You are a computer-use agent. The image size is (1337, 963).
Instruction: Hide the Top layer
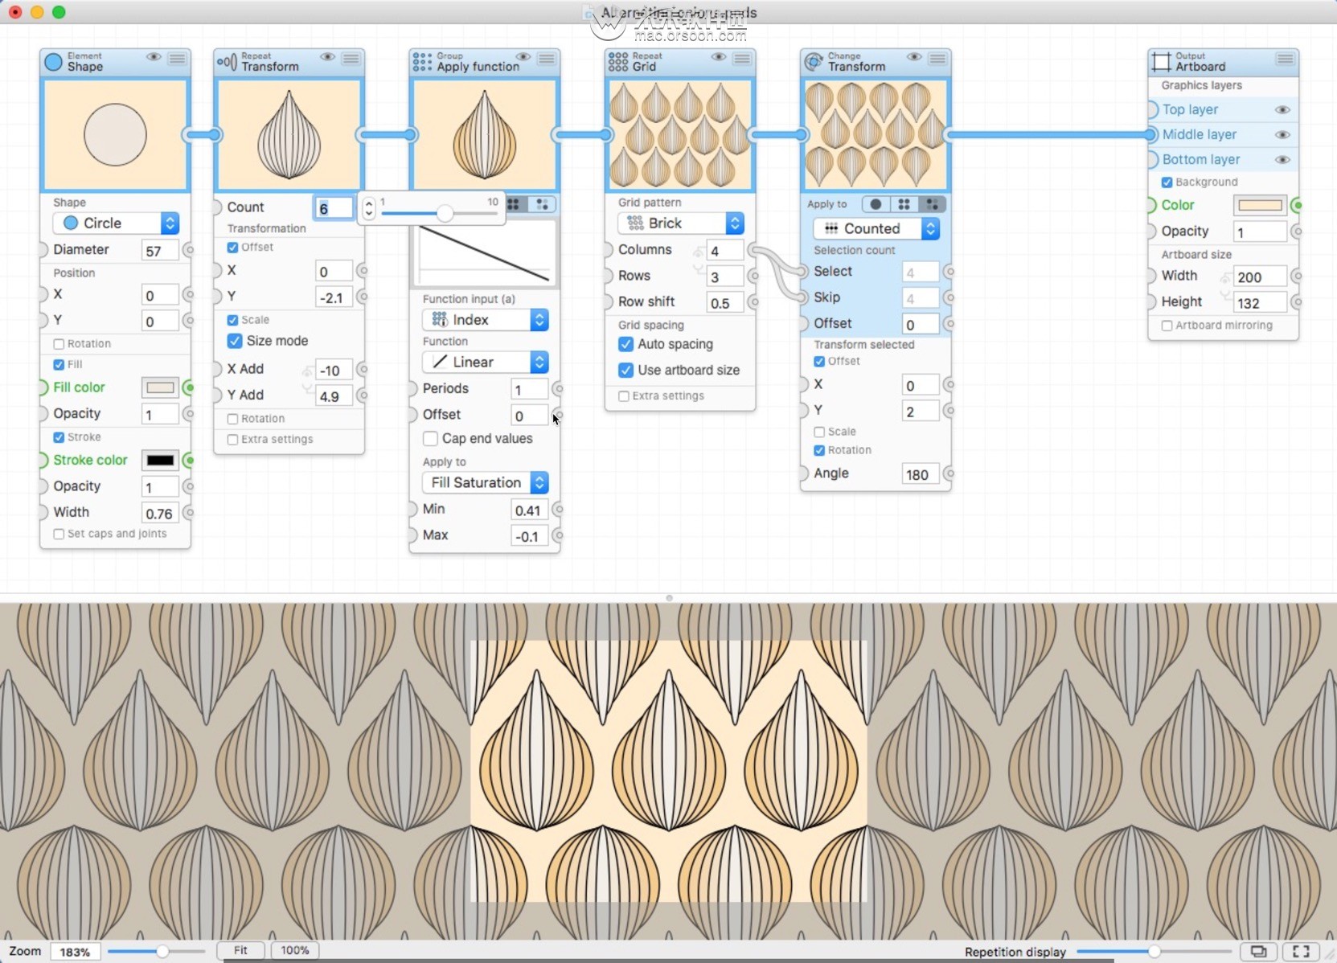click(1282, 109)
